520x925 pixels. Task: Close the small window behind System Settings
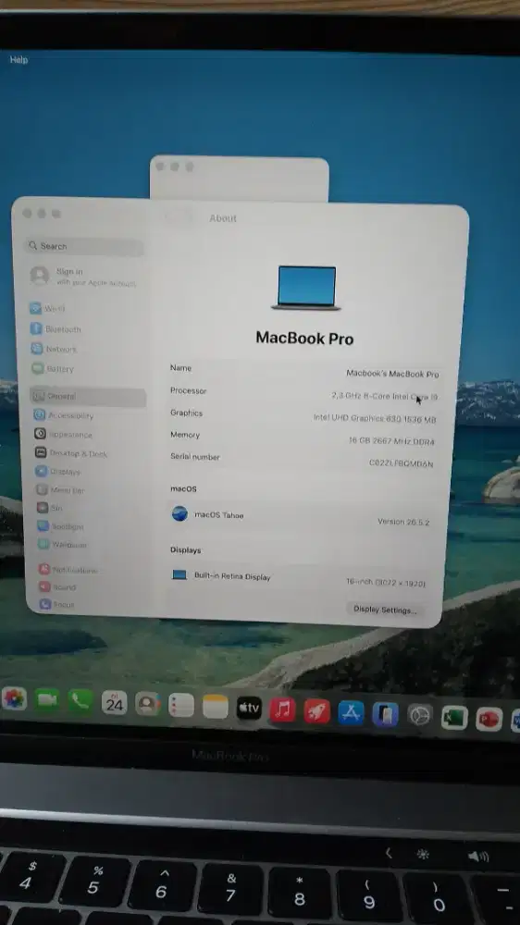[x=160, y=166]
